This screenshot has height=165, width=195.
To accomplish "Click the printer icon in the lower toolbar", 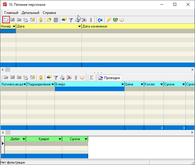I will (x=62, y=78).
